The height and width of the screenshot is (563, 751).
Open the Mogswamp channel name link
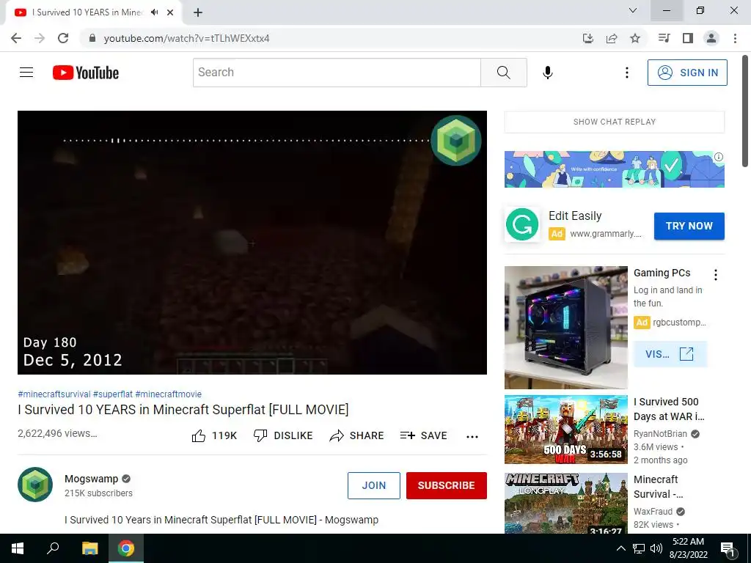(92, 479)
